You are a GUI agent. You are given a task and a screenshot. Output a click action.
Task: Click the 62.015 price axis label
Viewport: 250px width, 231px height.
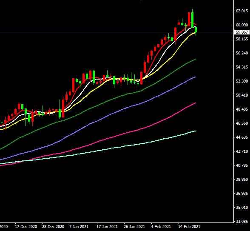[242, 11]
